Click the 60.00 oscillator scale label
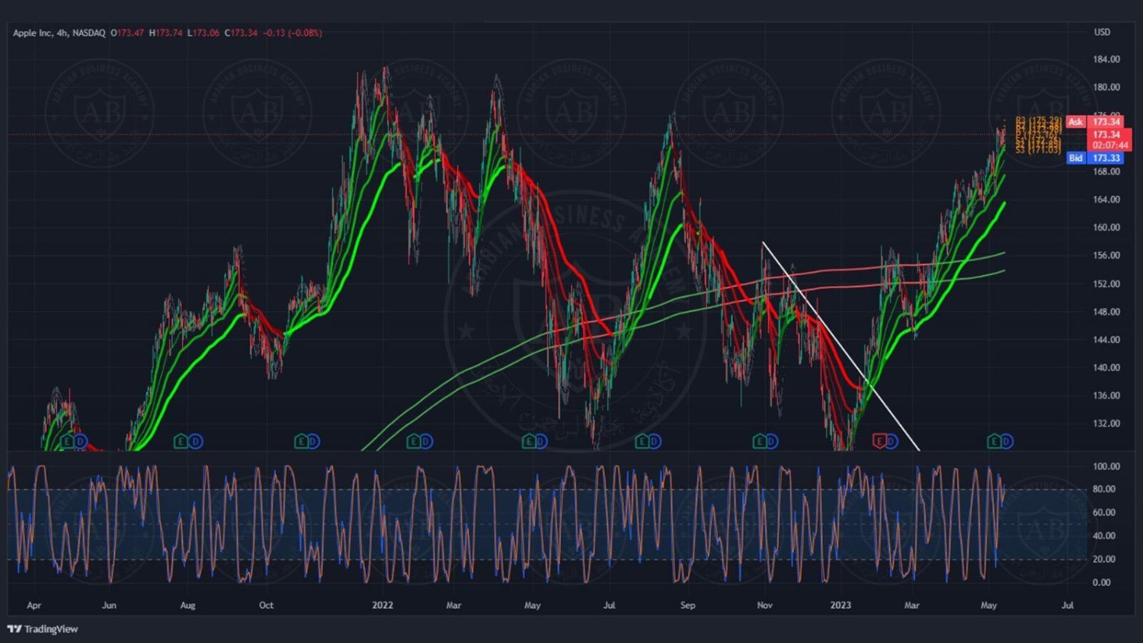The image size is (1143, 643). pyautogui.click(x=1104, y=512)
